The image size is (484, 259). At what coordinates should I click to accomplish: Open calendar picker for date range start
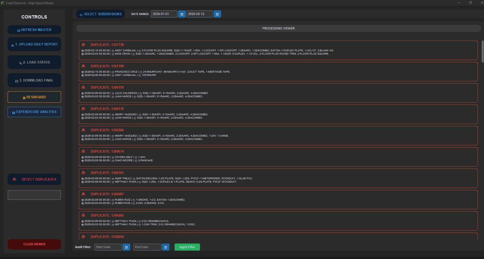coord(182,14)
